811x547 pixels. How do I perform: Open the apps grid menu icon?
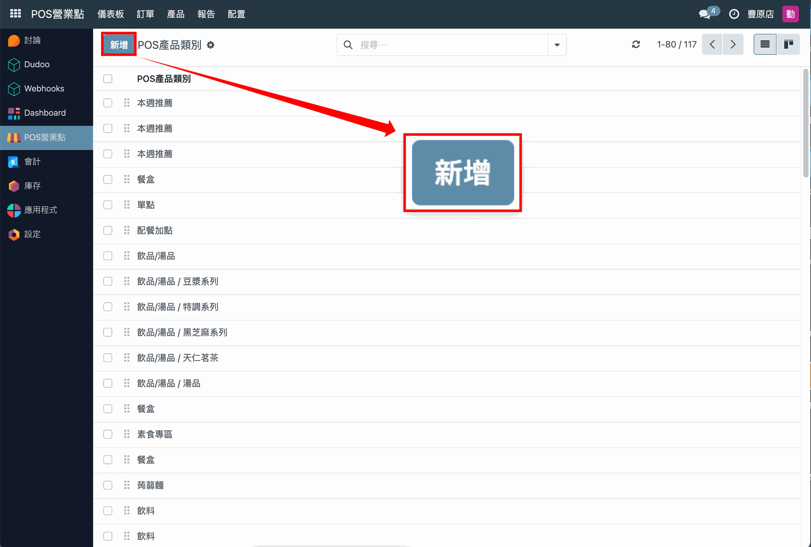(x=16, y=14)
